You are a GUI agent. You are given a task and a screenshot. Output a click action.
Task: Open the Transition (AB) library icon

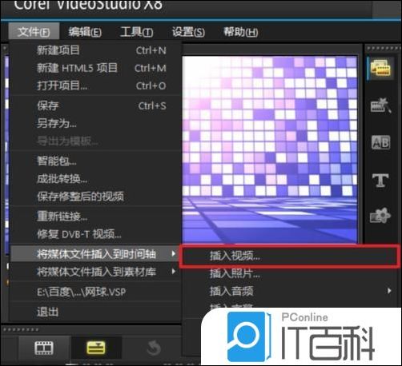[381, 142]
